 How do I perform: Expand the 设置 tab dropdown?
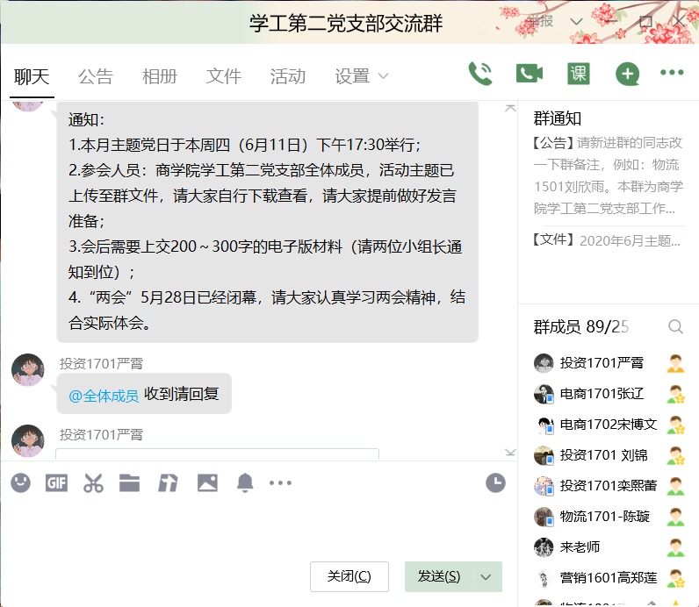383,76
